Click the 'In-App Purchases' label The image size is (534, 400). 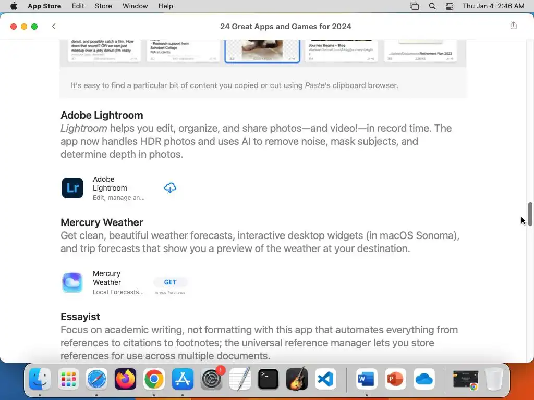click(x=170, y=293)
